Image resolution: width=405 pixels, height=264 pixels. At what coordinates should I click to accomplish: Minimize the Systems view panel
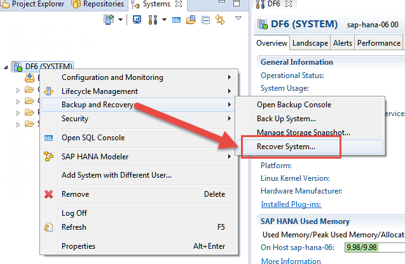(222, 2)
